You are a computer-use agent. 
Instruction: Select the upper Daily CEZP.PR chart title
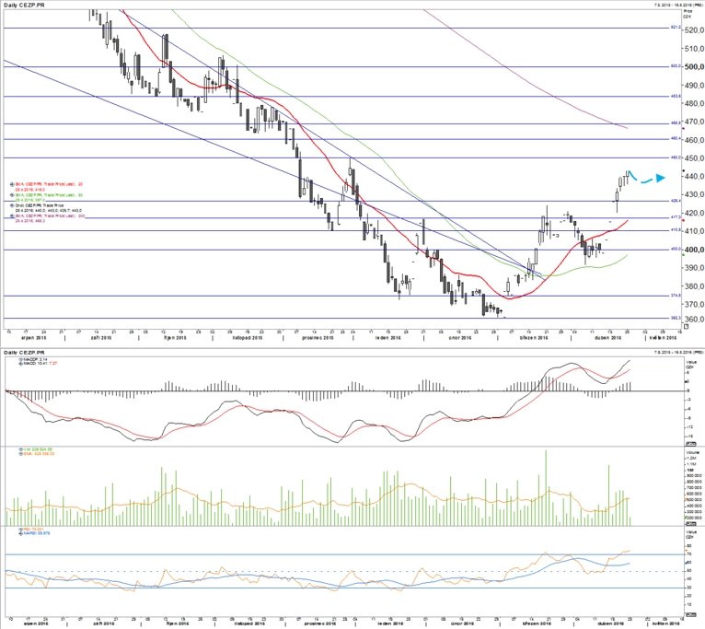pos(24,5)
